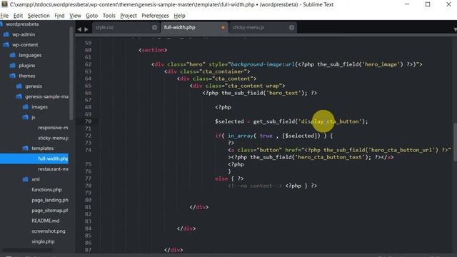Viewport: 457px width, 257px height.
Task: Go to previous tab with left arrow
Action: (79, 29)
